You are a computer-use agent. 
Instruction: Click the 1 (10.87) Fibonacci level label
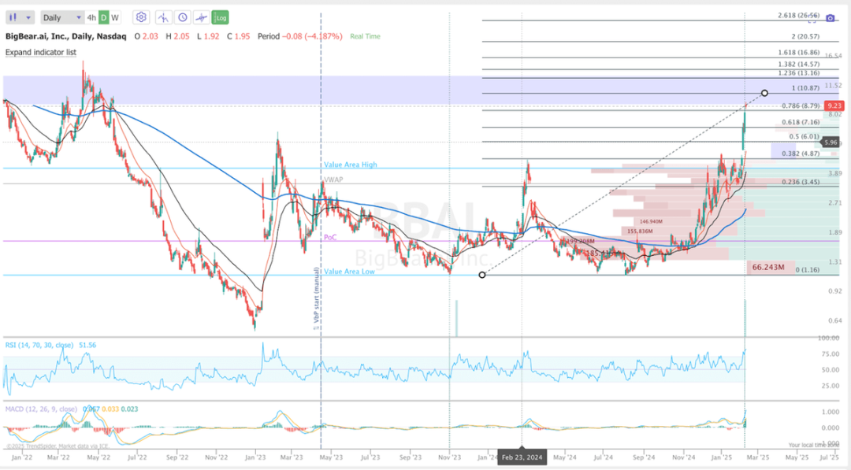[805, 88]
